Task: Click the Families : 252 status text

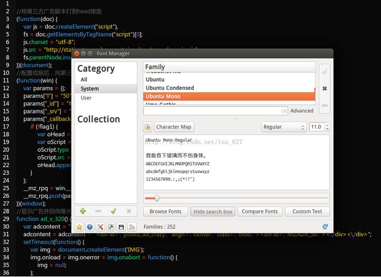Action: pyautogui.click(x=159, y=227)
